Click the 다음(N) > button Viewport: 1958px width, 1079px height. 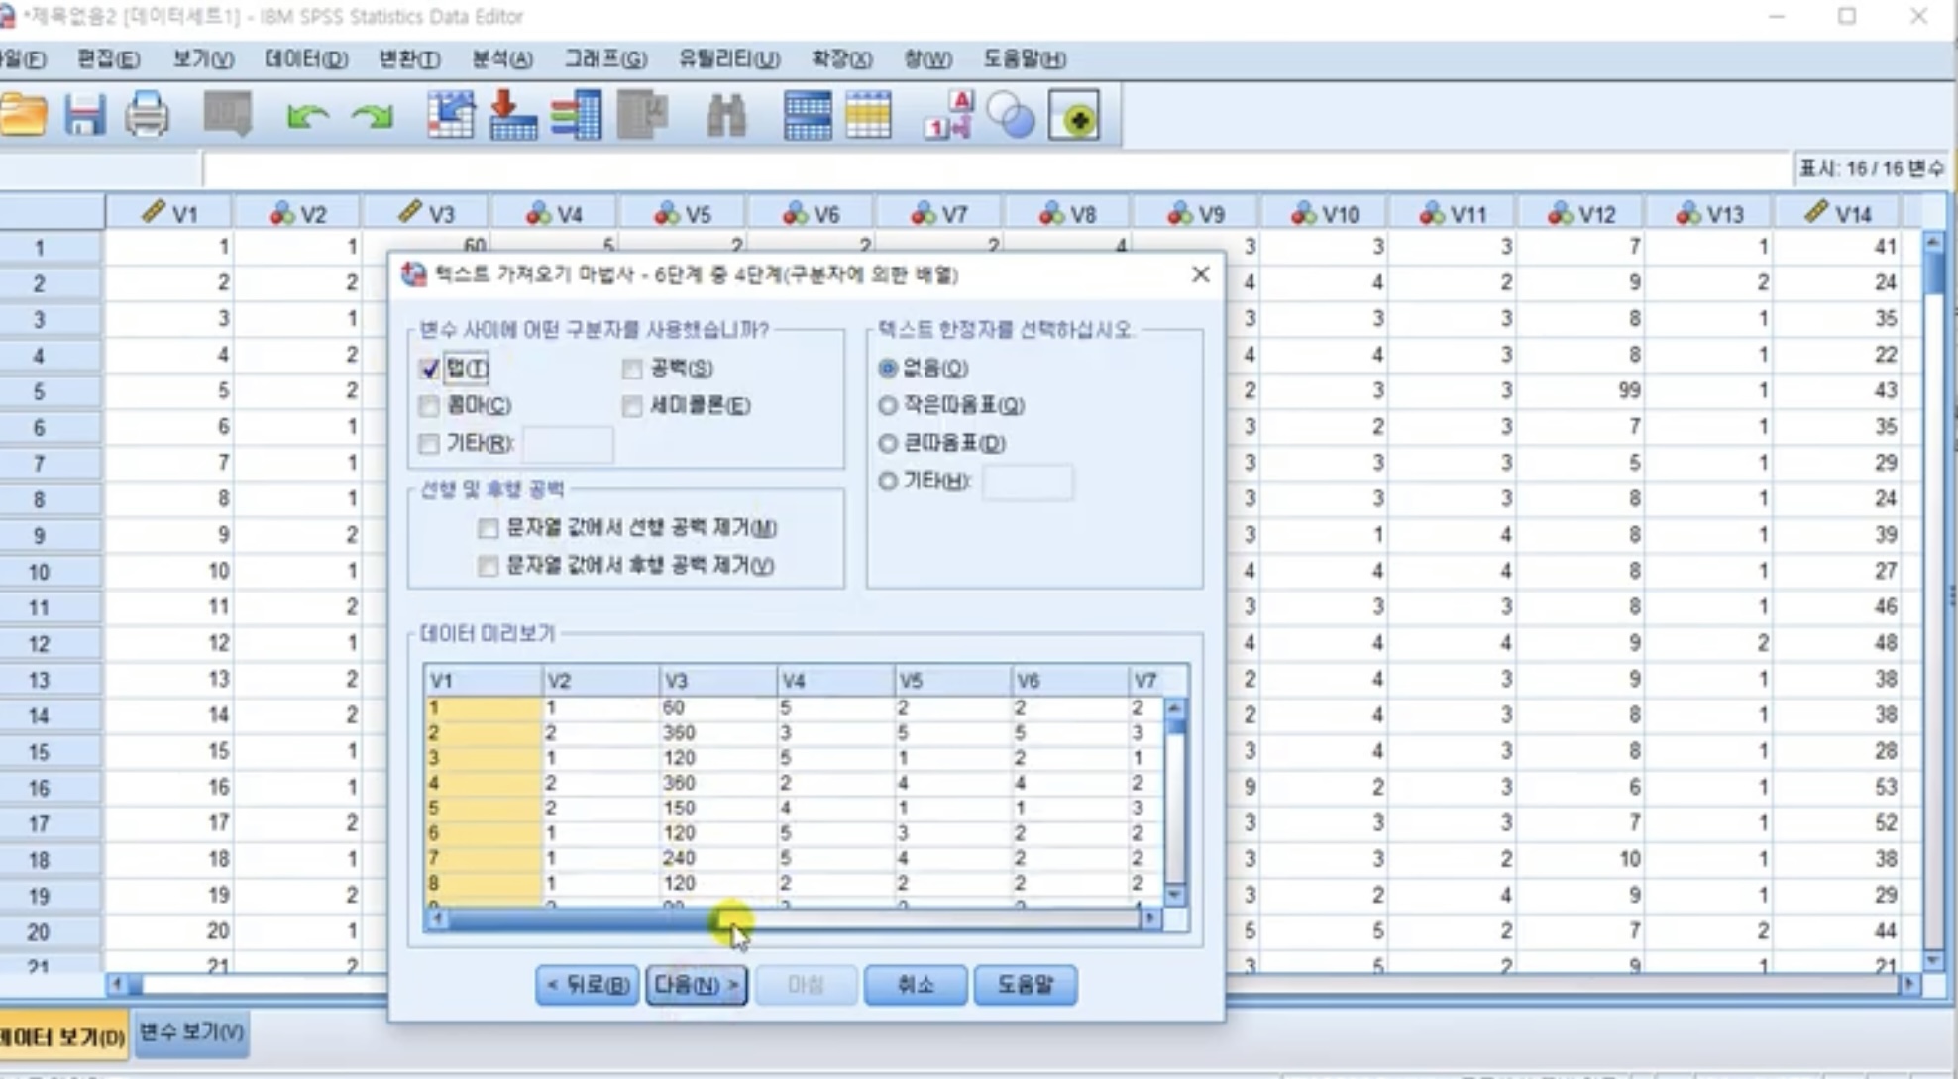(x=696, y=985)
